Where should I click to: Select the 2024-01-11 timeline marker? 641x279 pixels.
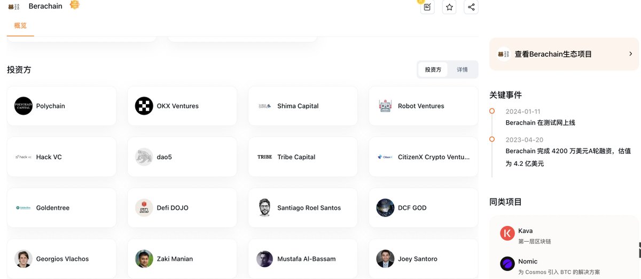492,111
